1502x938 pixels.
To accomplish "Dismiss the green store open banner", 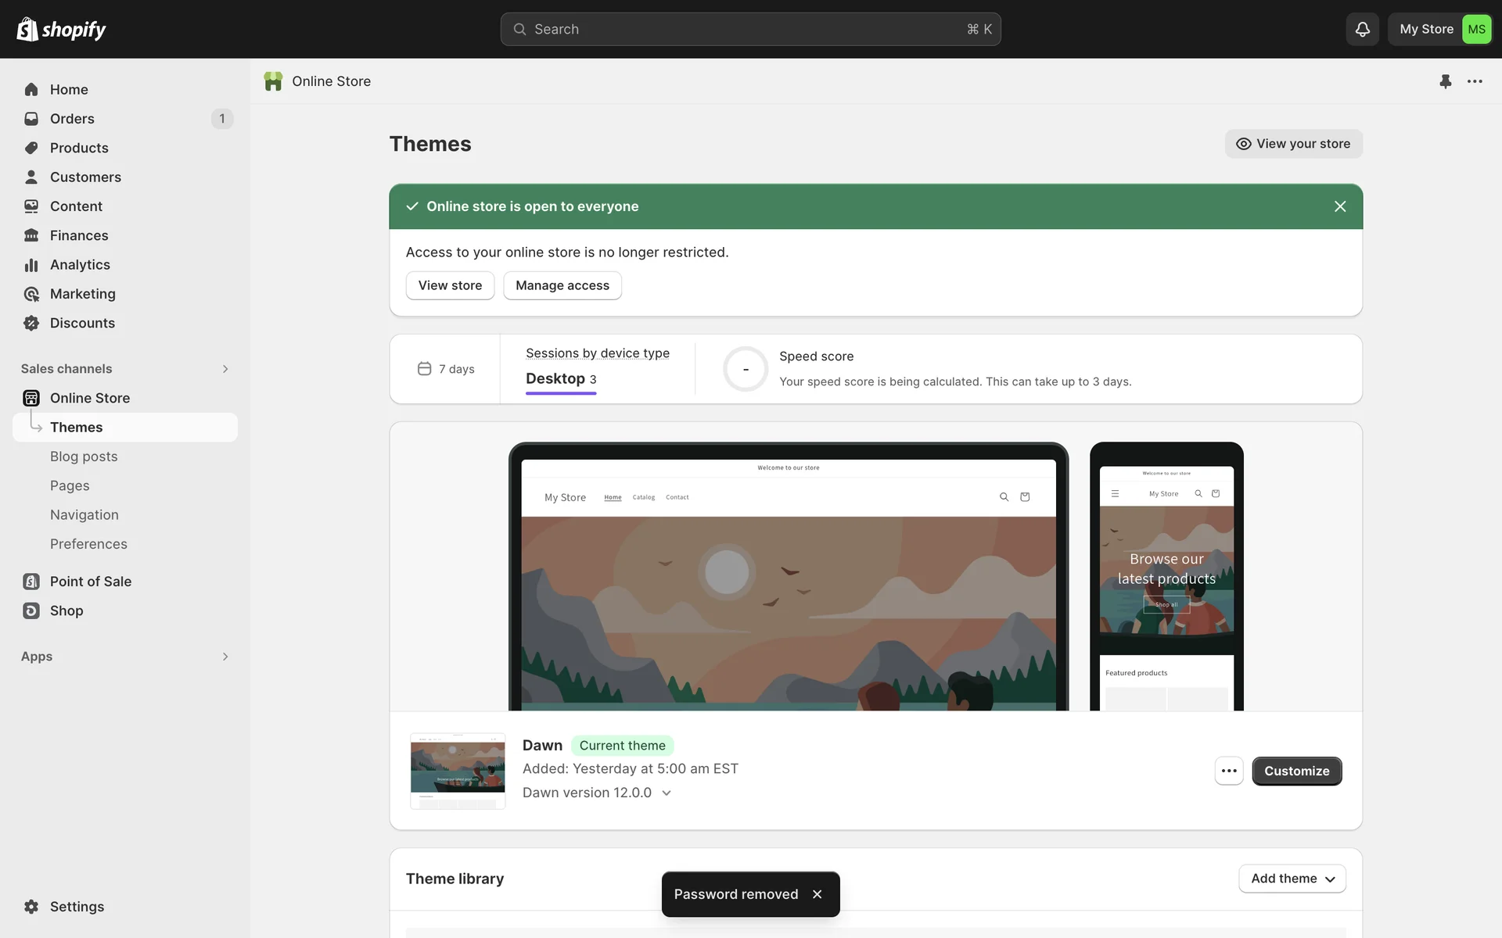I will 1340,206.
